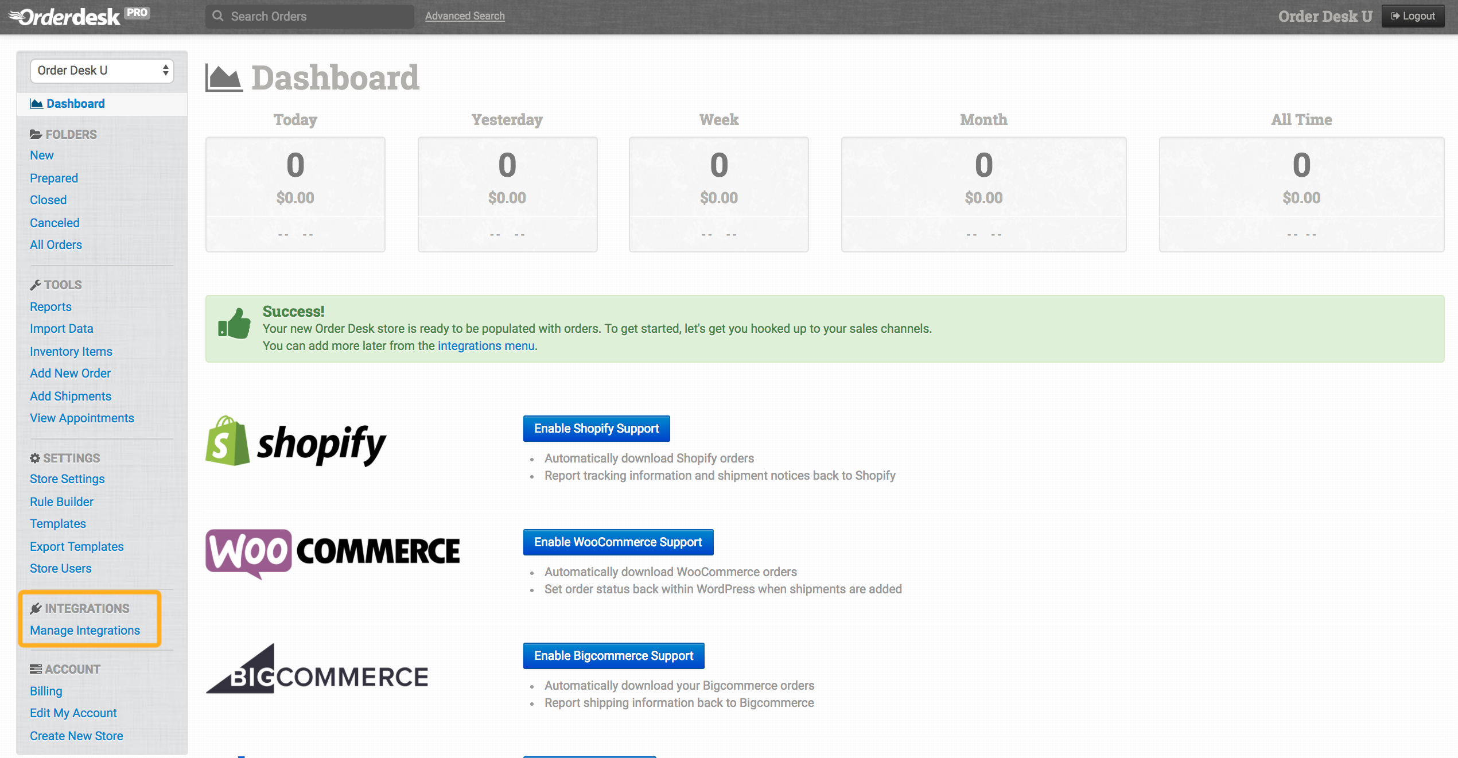Click the Orderdesk PRO logo
1458x758 pixels.
(78, 17)
